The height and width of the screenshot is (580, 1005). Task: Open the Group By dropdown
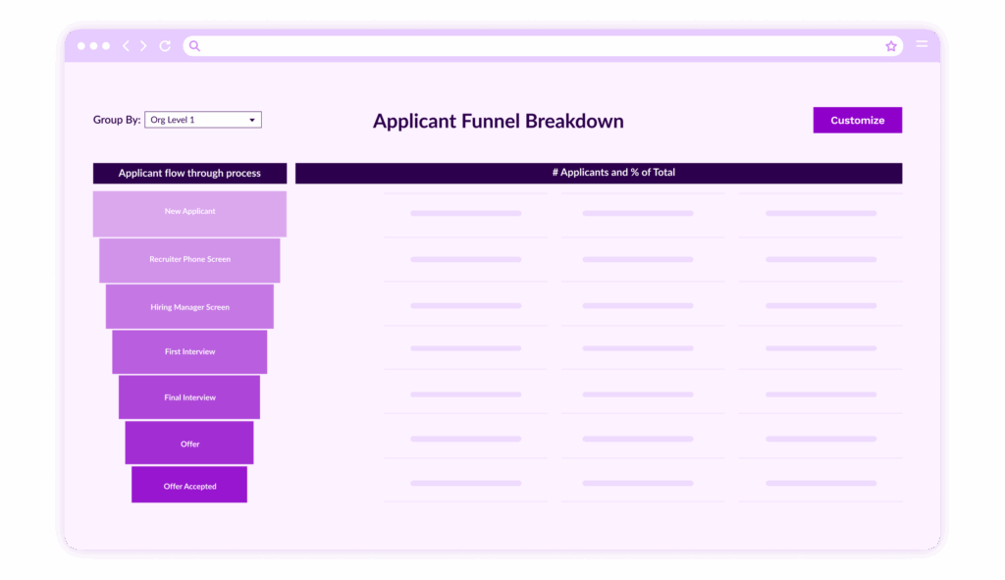(x=202, y=120)
